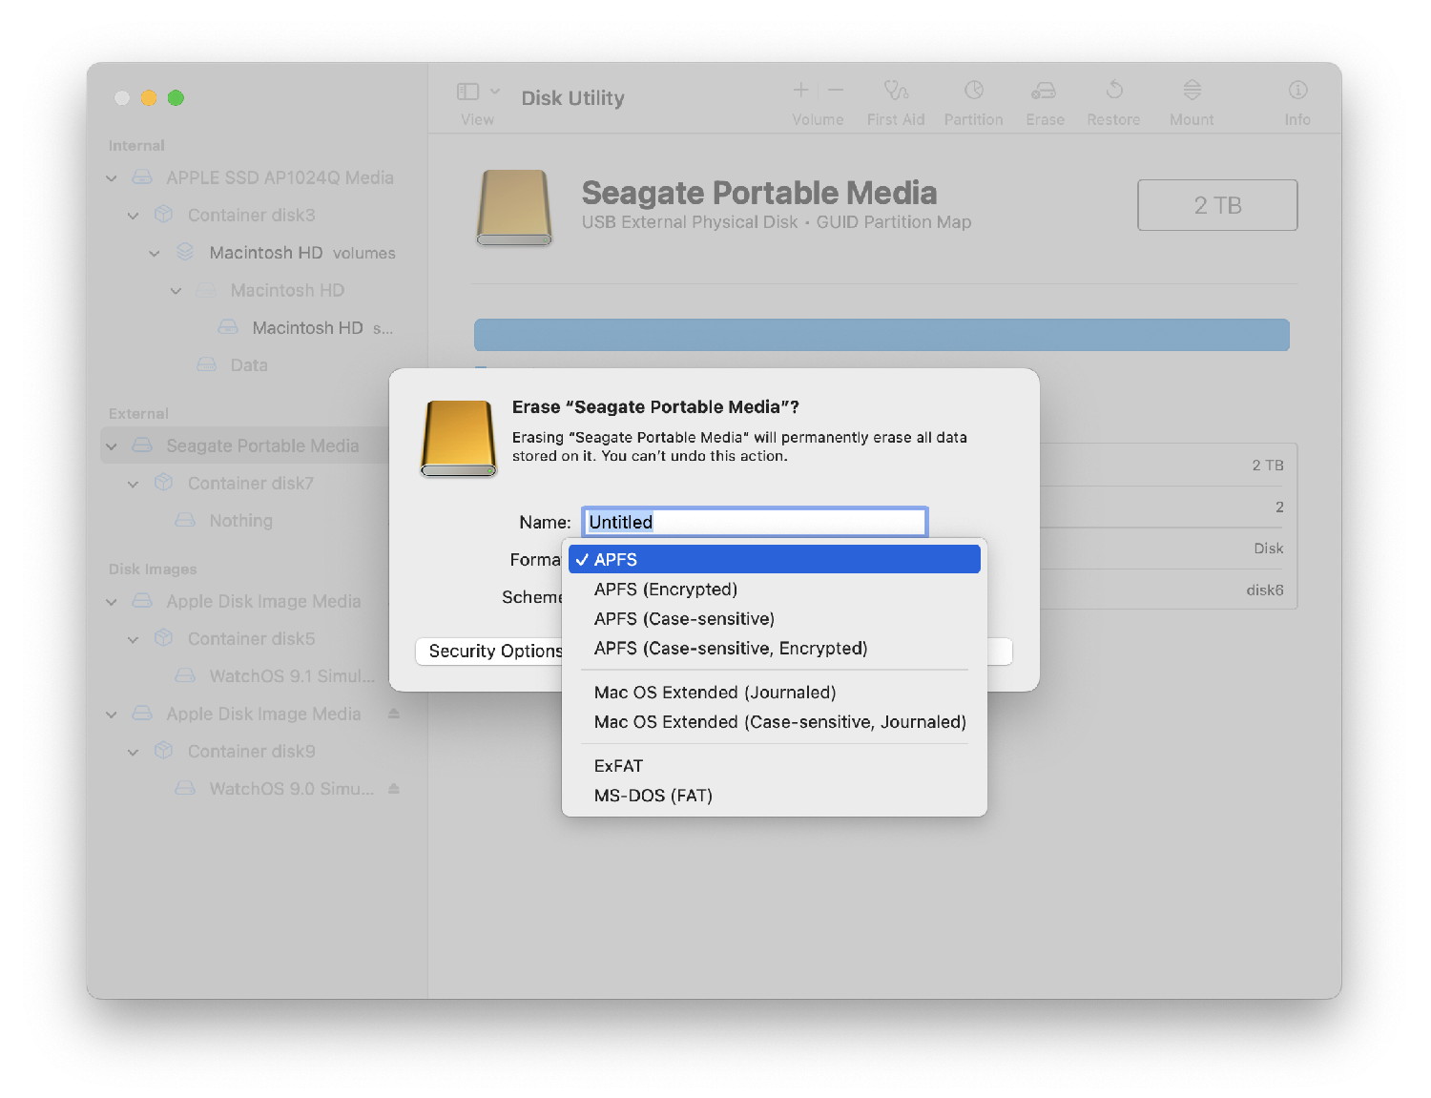Select Data volume in sidebar

(x=249, y=364)
